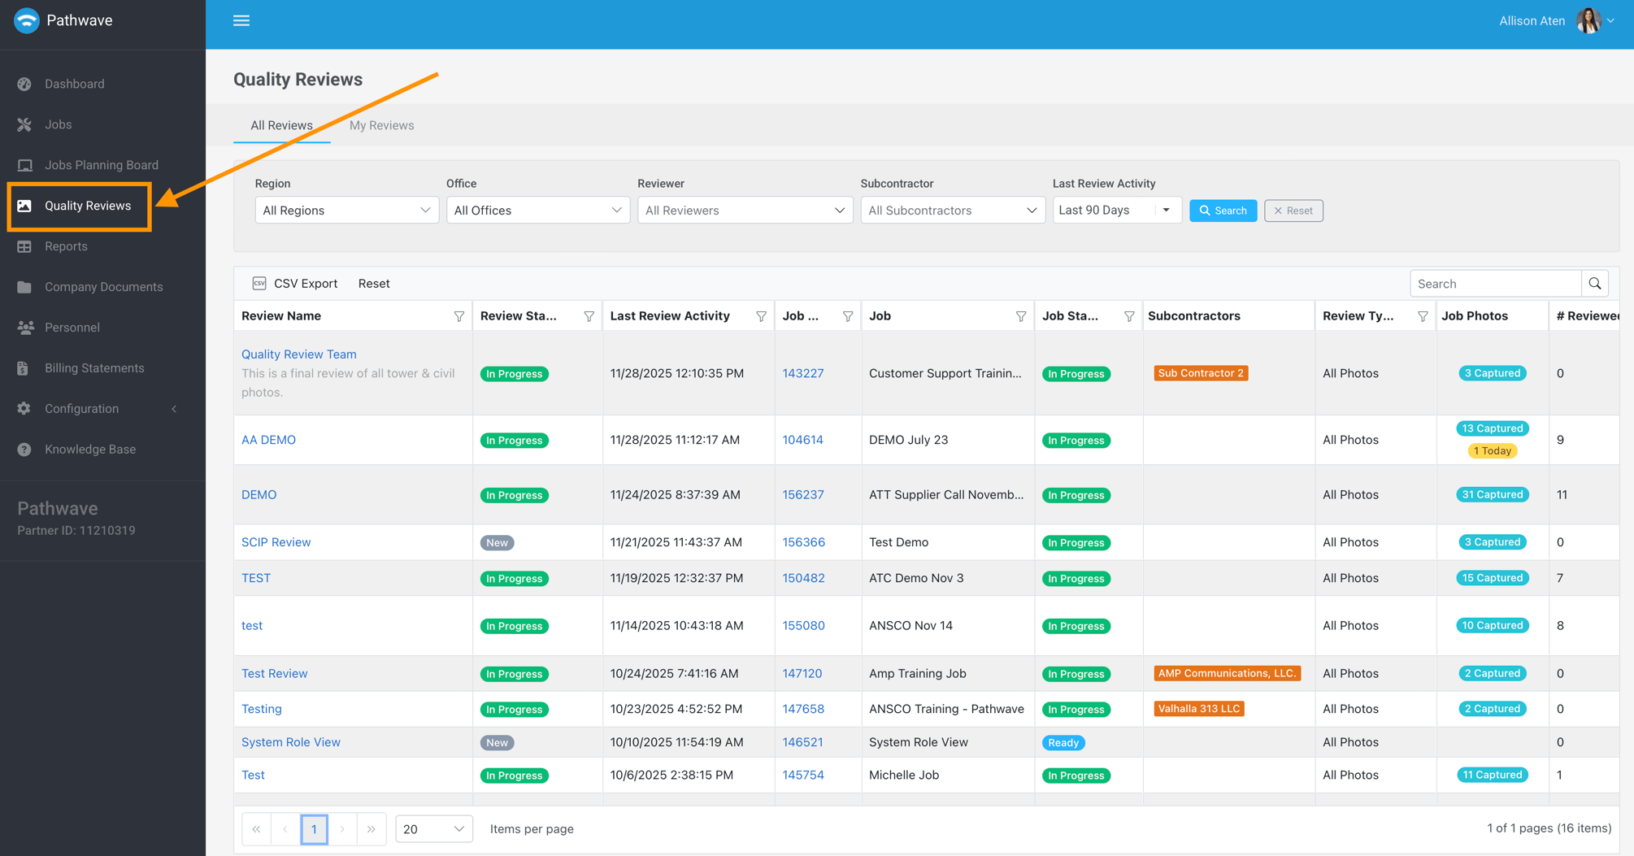The image size is (1634, 856).
Task: Select the Personnel people icon
Action: [x=25, y=327]
